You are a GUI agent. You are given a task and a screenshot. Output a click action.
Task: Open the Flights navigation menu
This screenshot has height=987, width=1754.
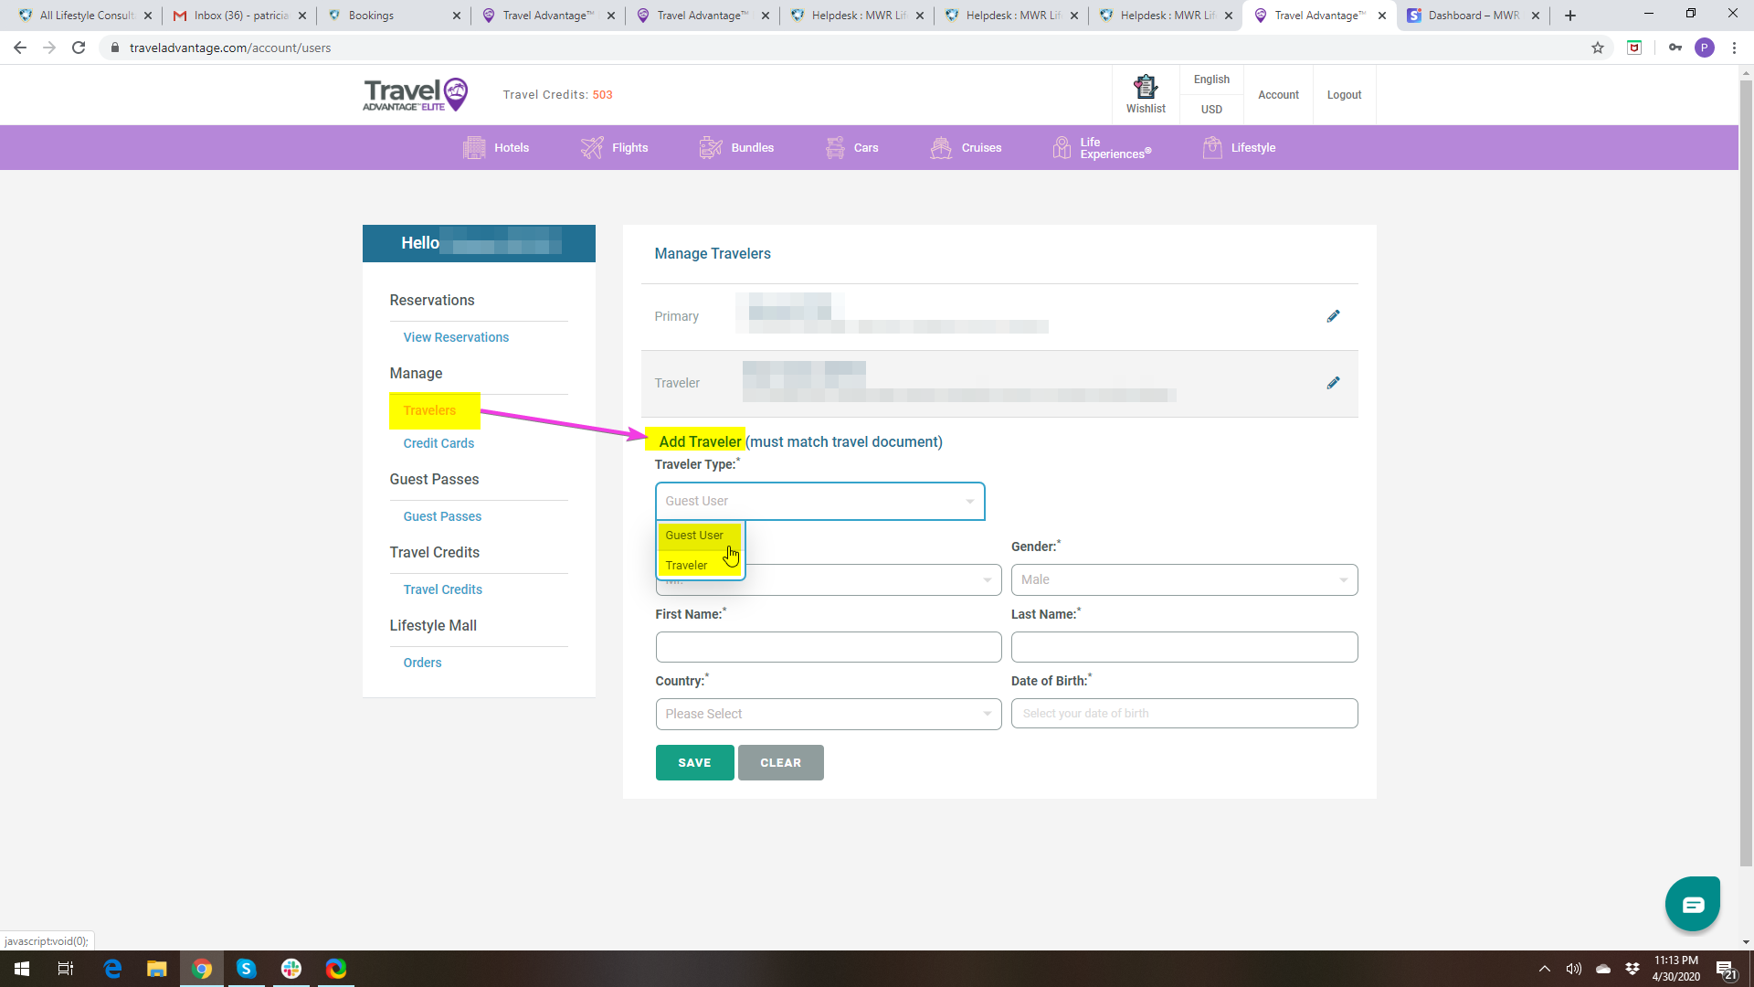coord(615,147)
